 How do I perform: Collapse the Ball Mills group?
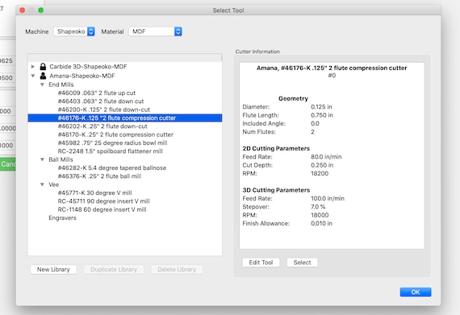(42, 160)
